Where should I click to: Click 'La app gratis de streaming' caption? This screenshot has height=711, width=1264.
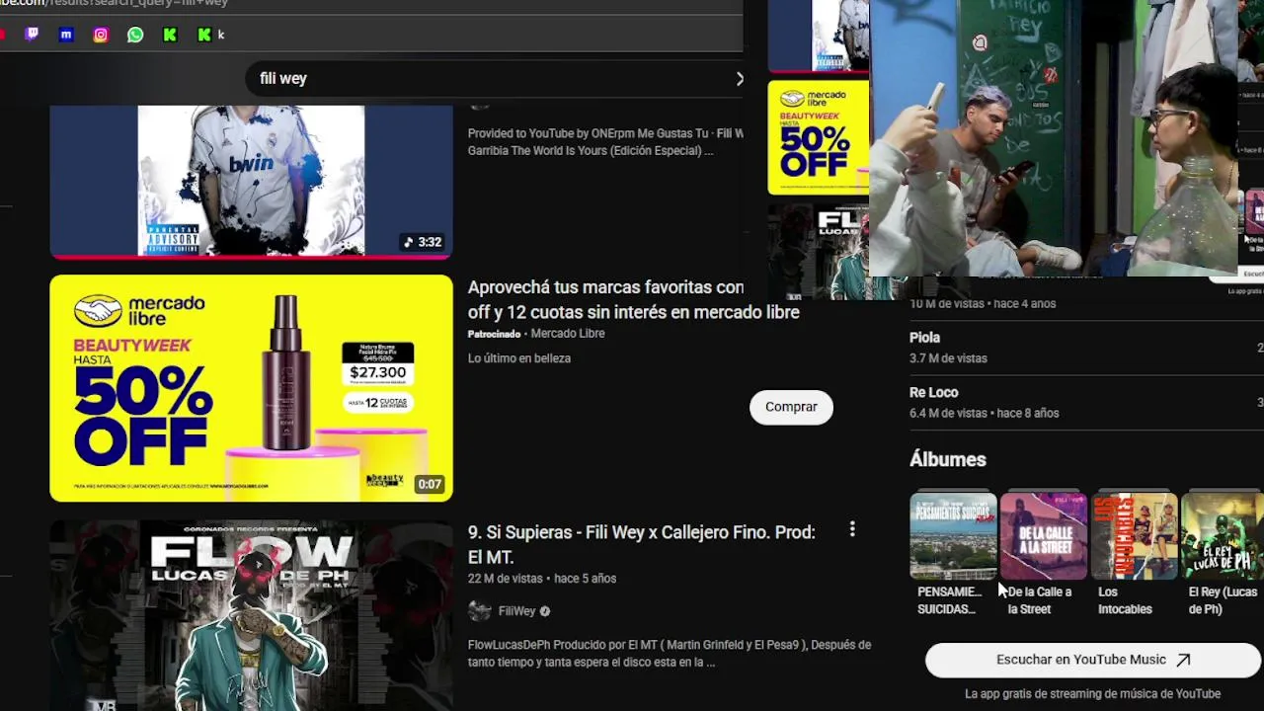1093,694
